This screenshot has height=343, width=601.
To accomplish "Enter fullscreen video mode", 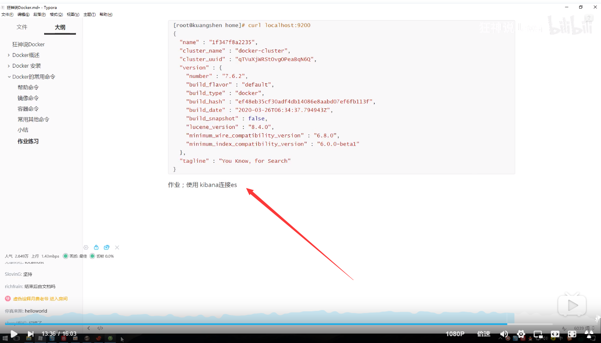I will (572, 334).
